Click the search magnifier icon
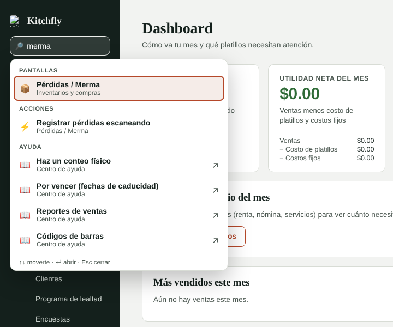 [19, 46]
